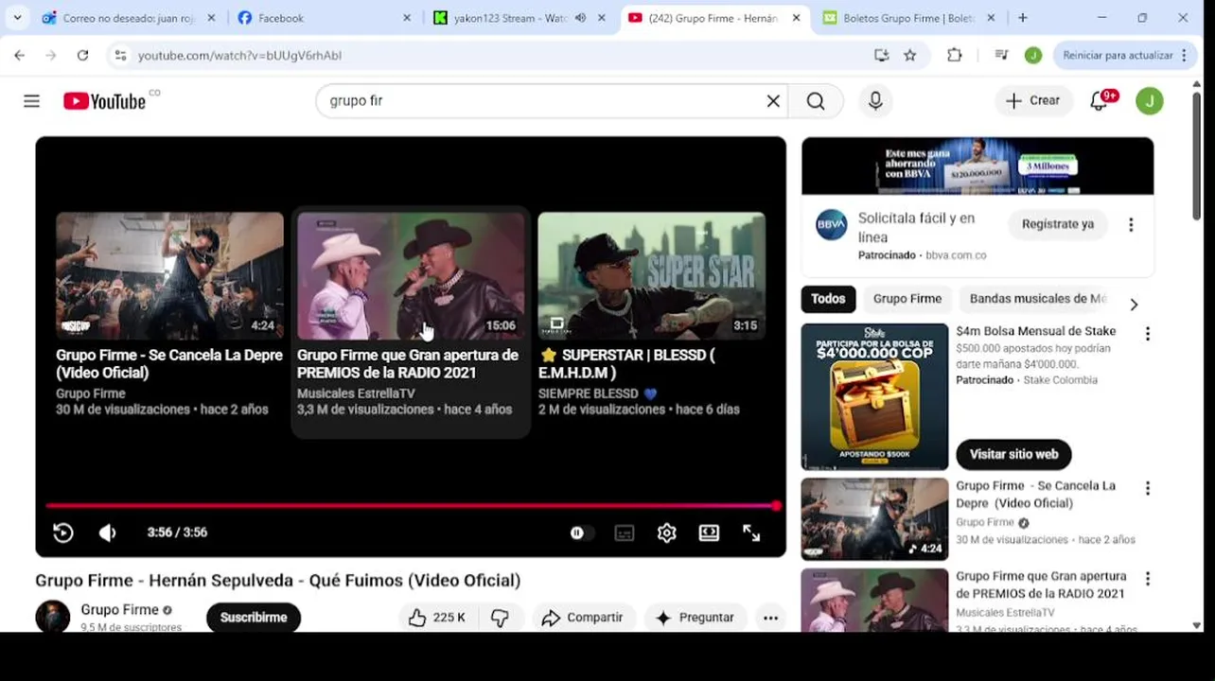Replay the finished video

click(x=63, y=533)
